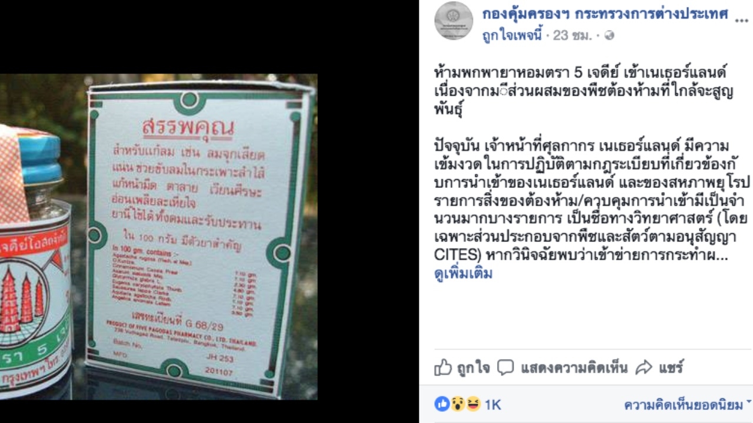Click แสดงความคิดเห็น to comment
The image size is (753, 423).
574,368
